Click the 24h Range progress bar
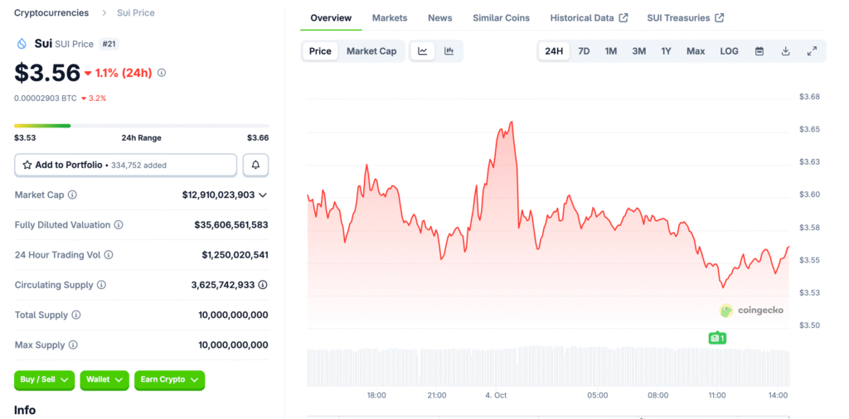849x419 pixels. [141, 126]
